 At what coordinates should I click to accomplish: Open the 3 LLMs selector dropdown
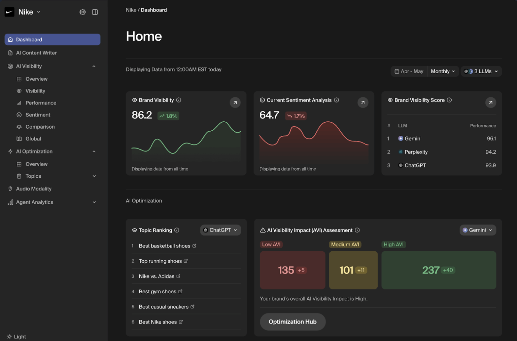coord(481,71)
